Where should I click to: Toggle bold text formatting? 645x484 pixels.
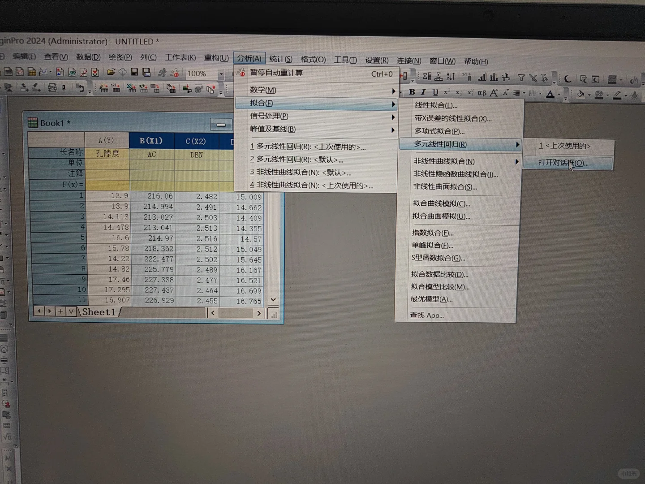412,92
